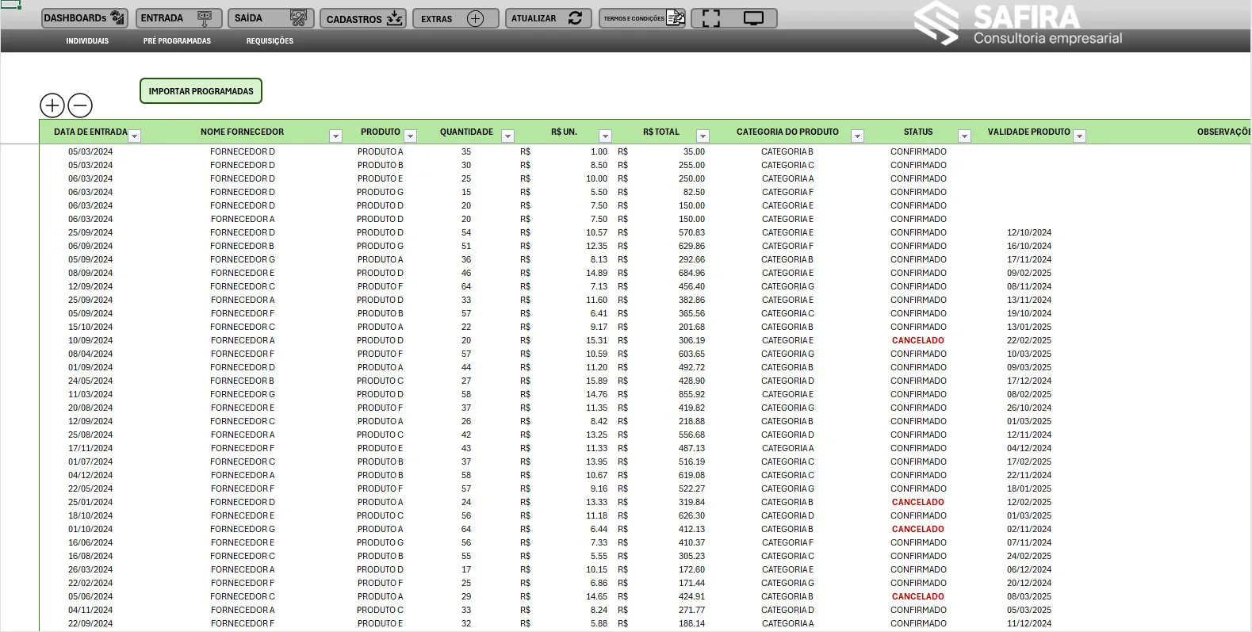Open the DATA DE ENTRADA filter dropdown
The width and height of the screenshot is (1252, 632).
coord(135,136)
